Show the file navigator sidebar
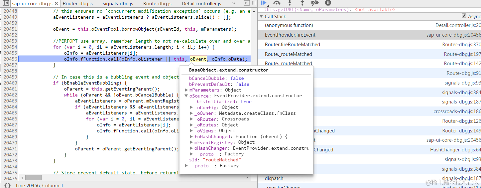The image size is (481, 188). click(x=5, y=3)
